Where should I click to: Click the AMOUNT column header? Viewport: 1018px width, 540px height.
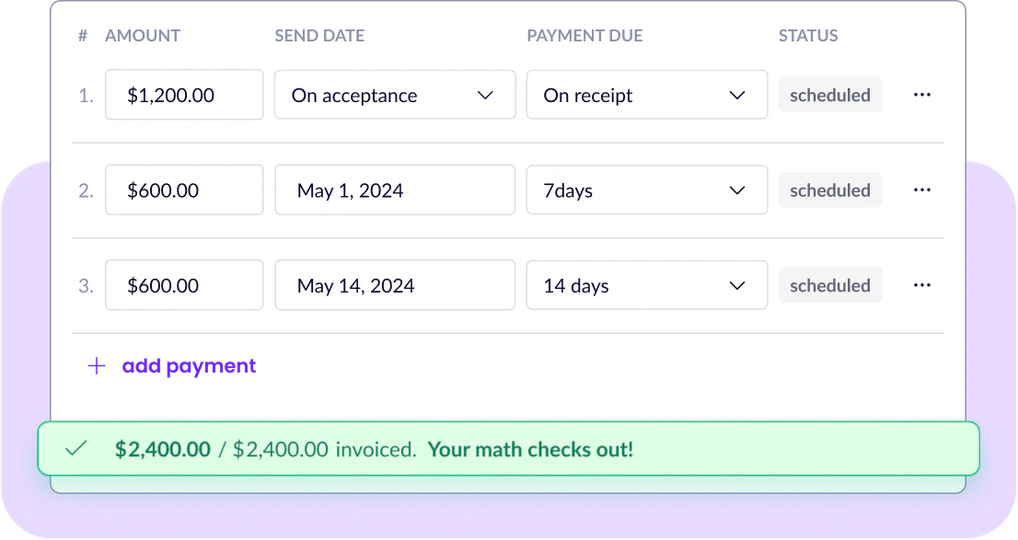[143, 36]
